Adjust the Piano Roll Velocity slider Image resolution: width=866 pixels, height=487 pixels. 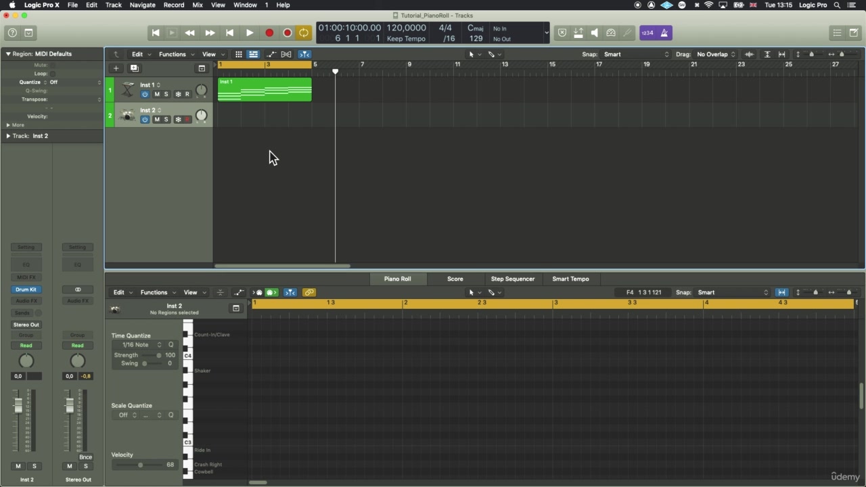(139, 465)
